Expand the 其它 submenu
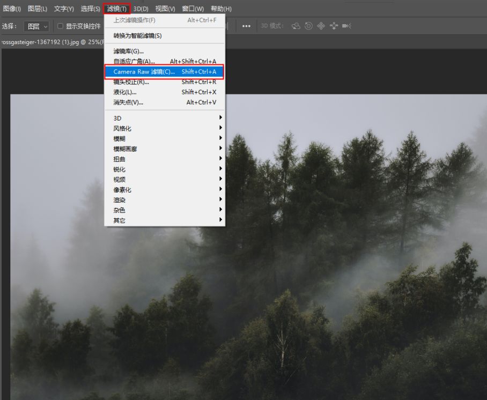This screenshot has width=487, height=400. (x=164, y=220)
